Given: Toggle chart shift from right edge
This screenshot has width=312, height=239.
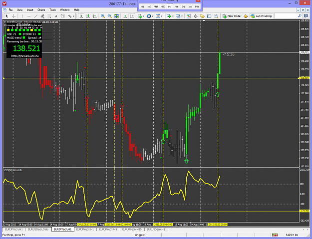Looking at the screenshot, I should 132,16.
